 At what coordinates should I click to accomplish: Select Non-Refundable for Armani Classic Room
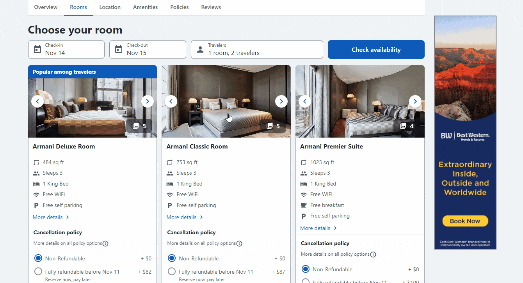pyautogui.click(x=172, y=258)
